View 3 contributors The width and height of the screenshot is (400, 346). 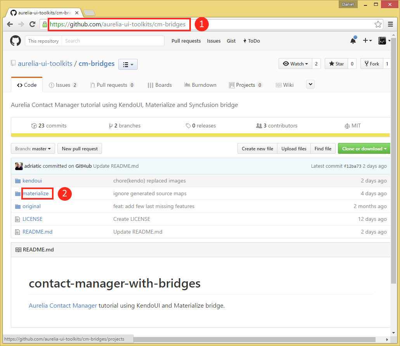277,126
